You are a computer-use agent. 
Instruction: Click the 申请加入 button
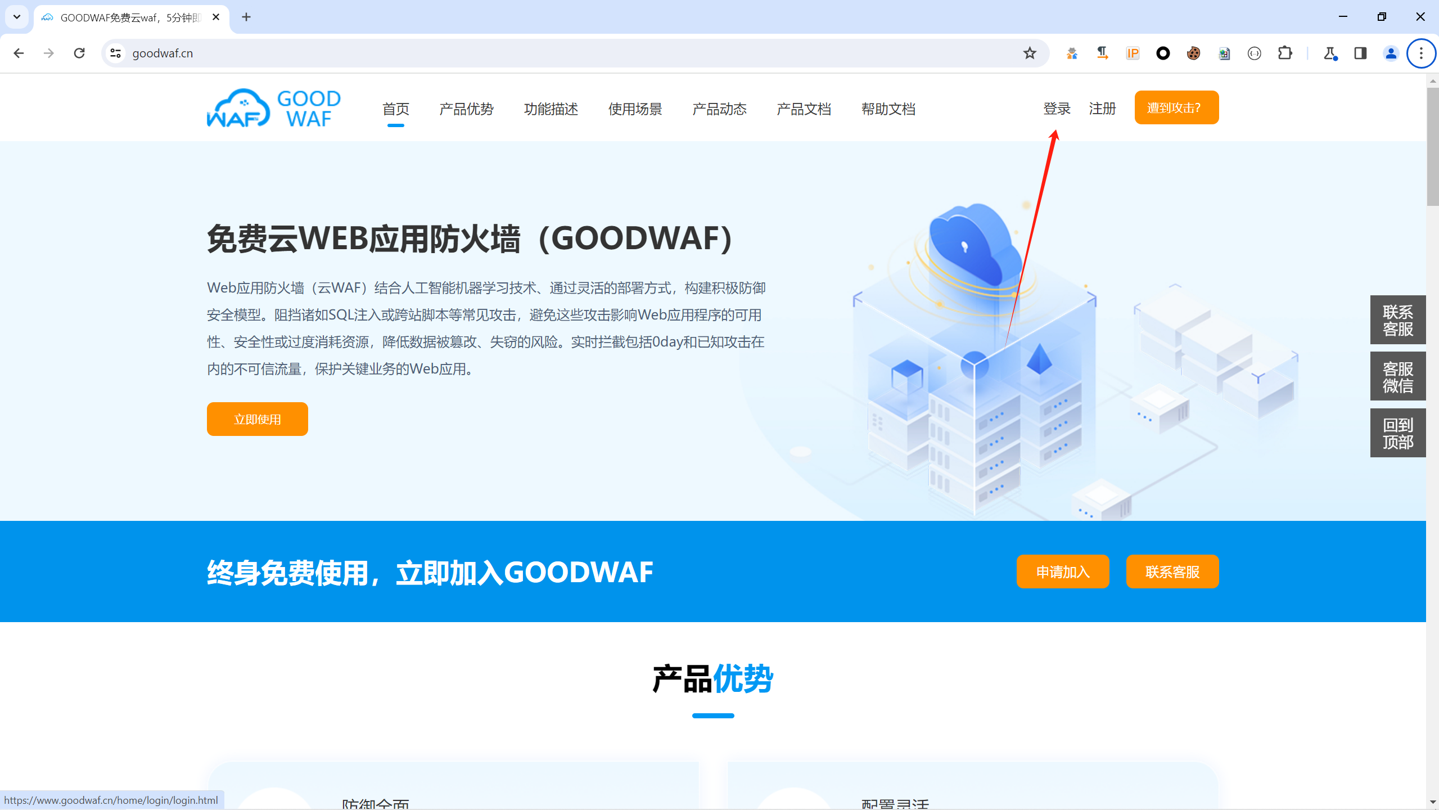(x=1062, y=571)
